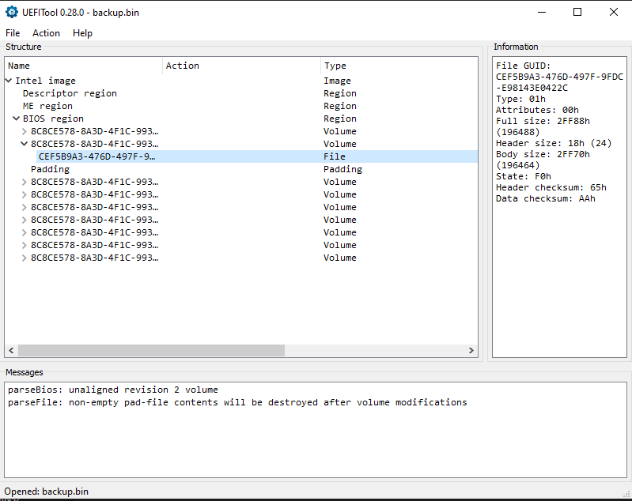
Task: Click the 'Header size: 18h (24)' line
Action: click(x=554, y=143)
